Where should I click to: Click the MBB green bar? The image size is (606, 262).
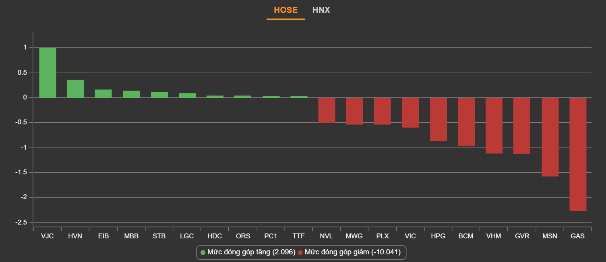tap(131, 94)
